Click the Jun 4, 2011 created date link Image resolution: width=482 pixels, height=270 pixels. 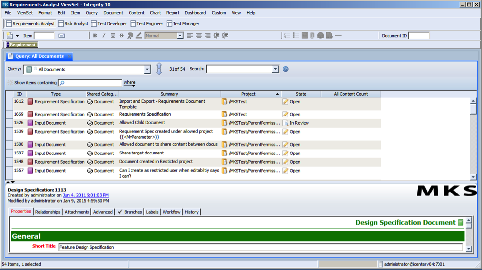(86, 195)
